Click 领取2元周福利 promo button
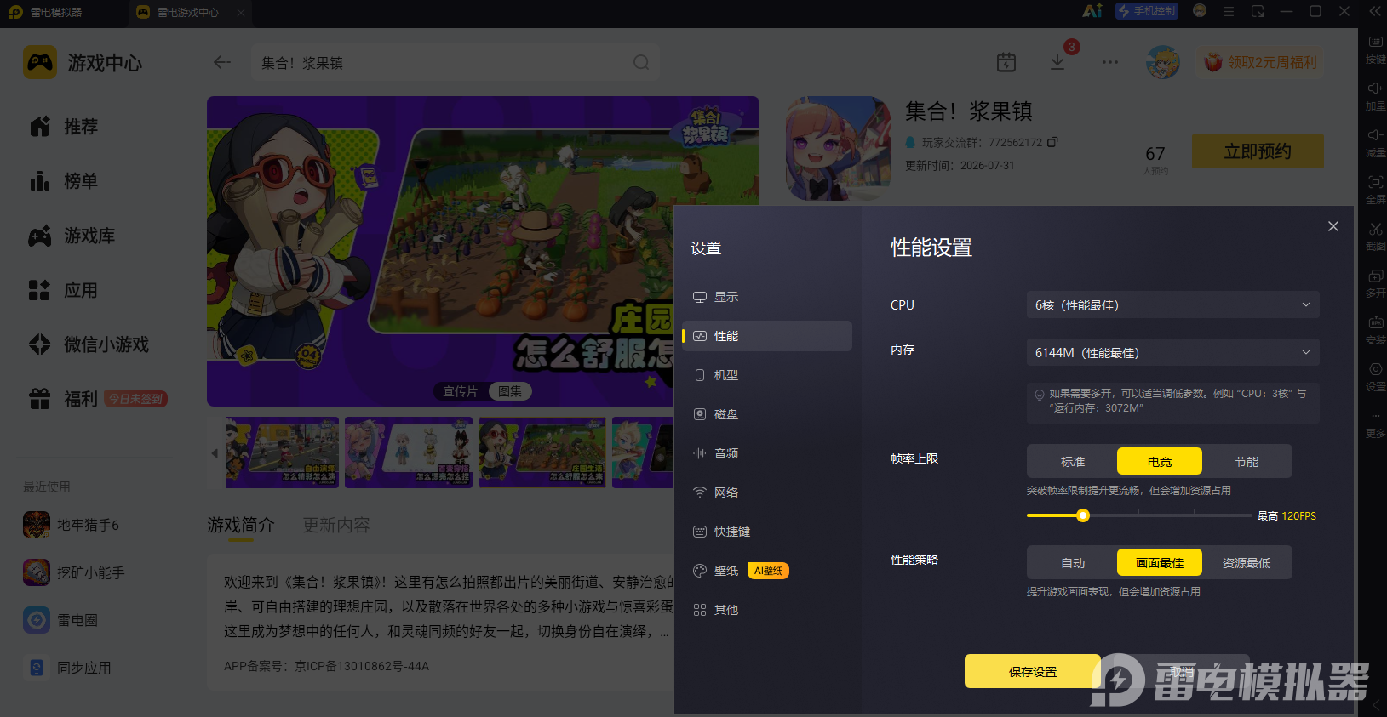Screen dimensions: 1387x717 (1261, 62)
